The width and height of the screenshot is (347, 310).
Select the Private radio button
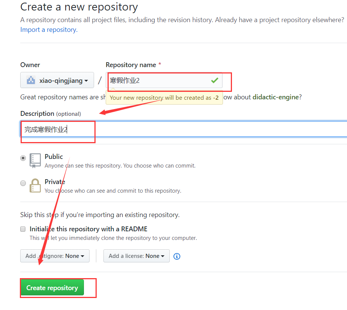[23, 183]
